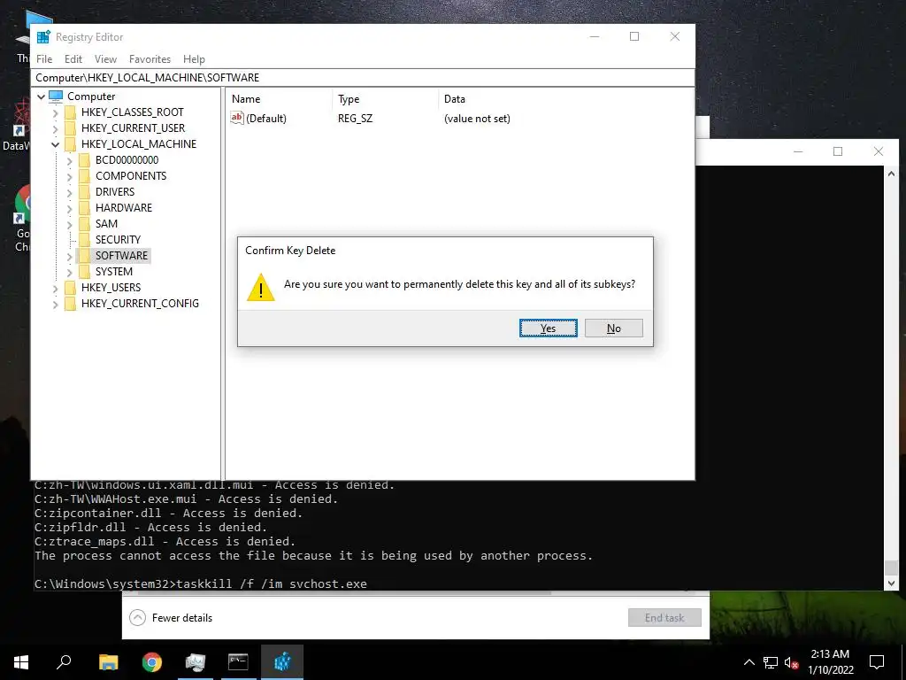906x680 pixels.
Task: Select the HKEY_CURRENT_USER folder icon
Action: click(70, 127)
